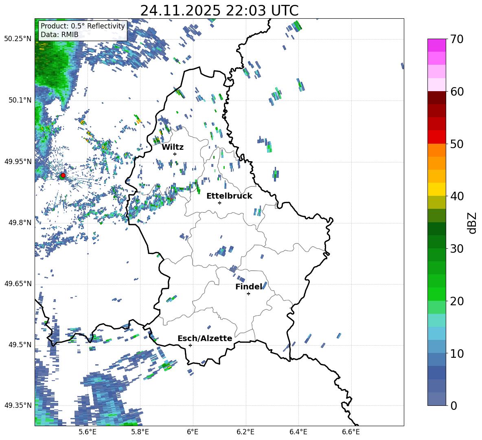Click the 49.65°N latitude label
This screenshot has height=440, width=482.
18,284
